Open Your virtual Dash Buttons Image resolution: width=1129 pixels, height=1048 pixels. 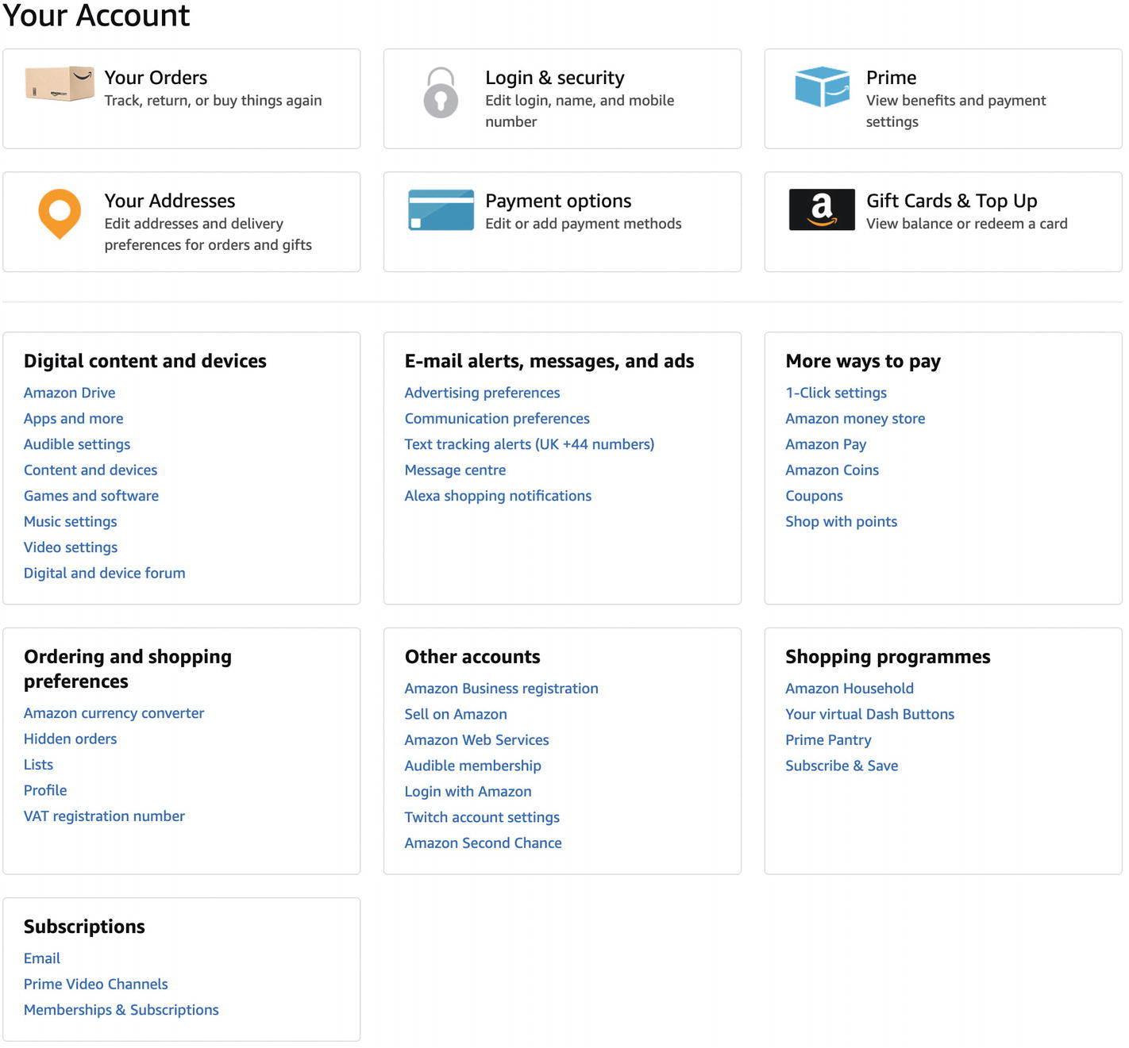[870, 715]
